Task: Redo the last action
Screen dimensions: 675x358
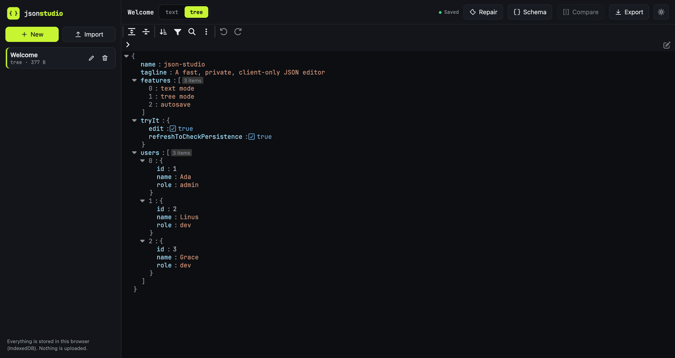Action: tap(238, 32)
